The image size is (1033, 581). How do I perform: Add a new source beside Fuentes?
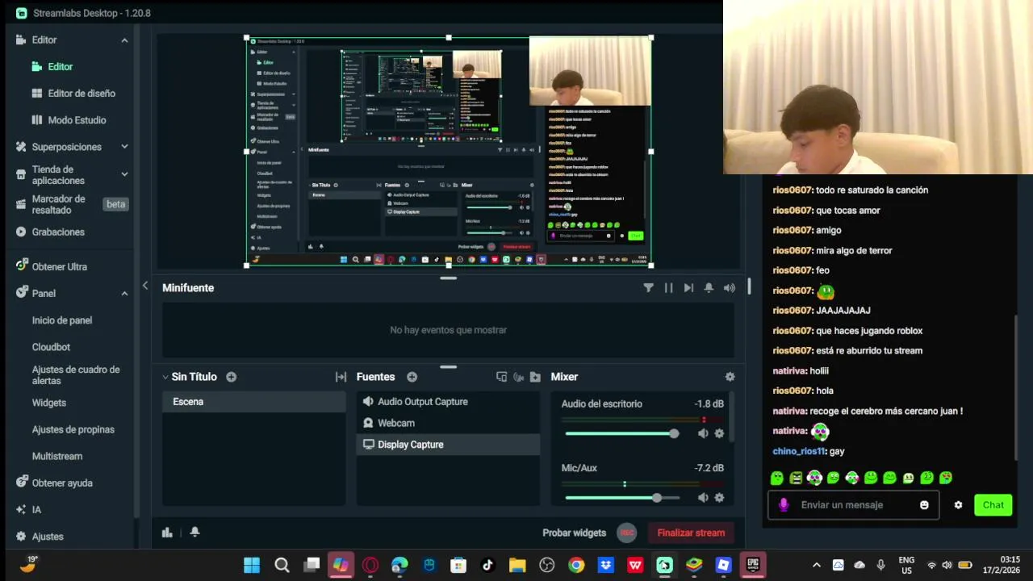(x=412, y=377)
